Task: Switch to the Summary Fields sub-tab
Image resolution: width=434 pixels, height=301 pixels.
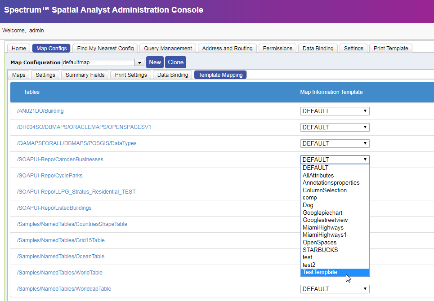Action: point(85,75)
